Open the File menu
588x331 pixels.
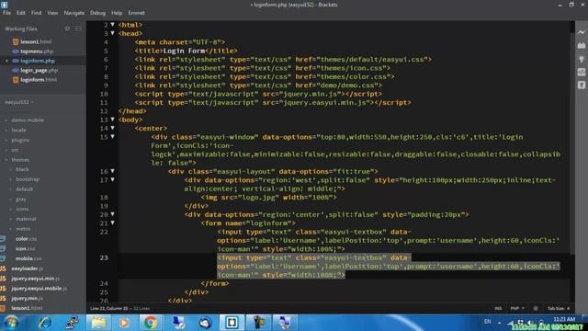[x=6, y=13]
